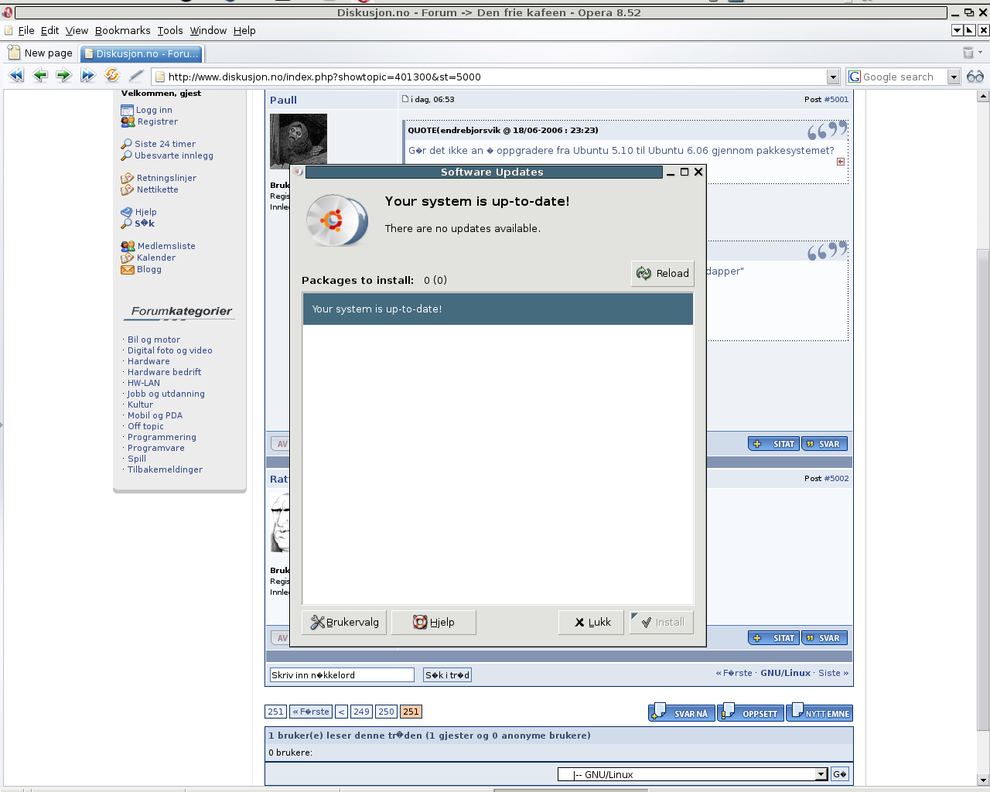The width and height of the screenshot is (990, 792).
Task: Open the Bookmarks menu
Action: (123, 30)
